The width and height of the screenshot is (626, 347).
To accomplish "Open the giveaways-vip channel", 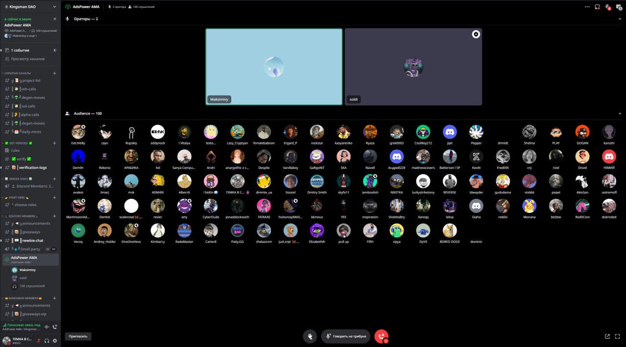I will click(x=30, y=314).
